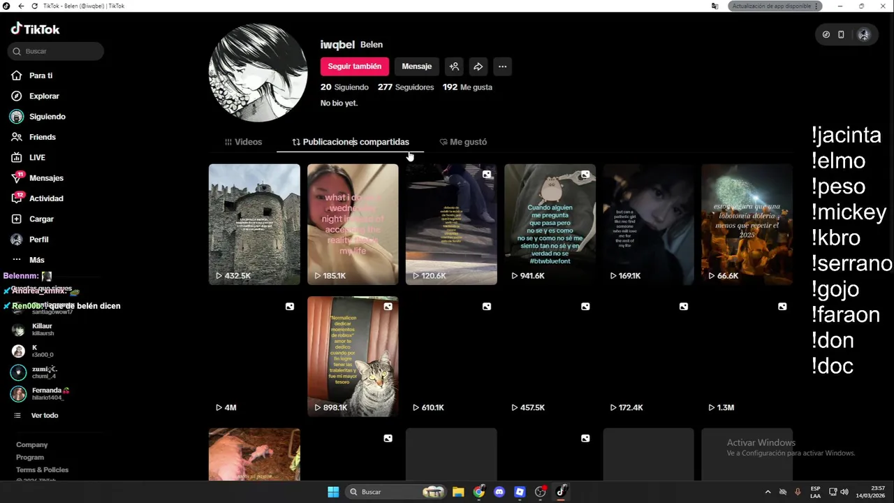Viewport: 894px width, 503px height.
Task: Open the post with 457.5K views
Action: [550, 356]
